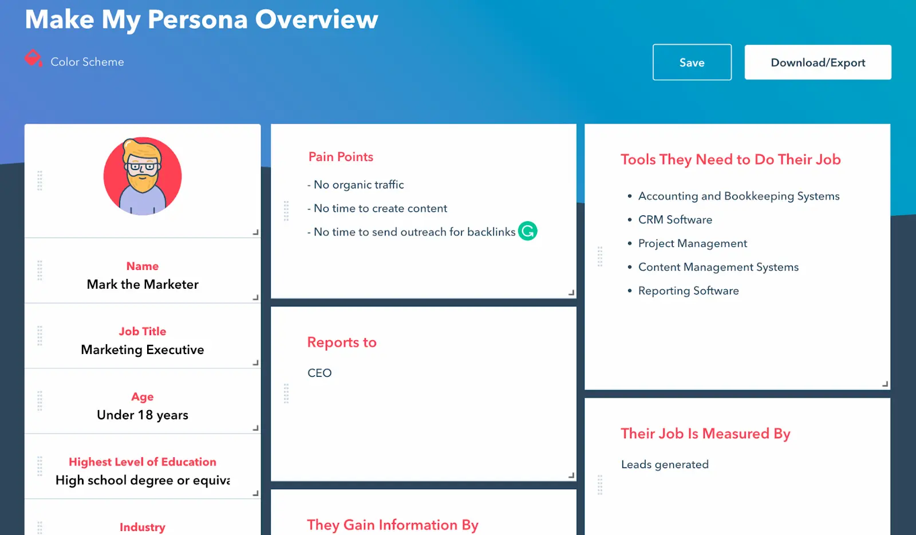Click the resize corner of the Reports to card
The width and height of the screenshot is (916, 535).
(x=571, y=475)
